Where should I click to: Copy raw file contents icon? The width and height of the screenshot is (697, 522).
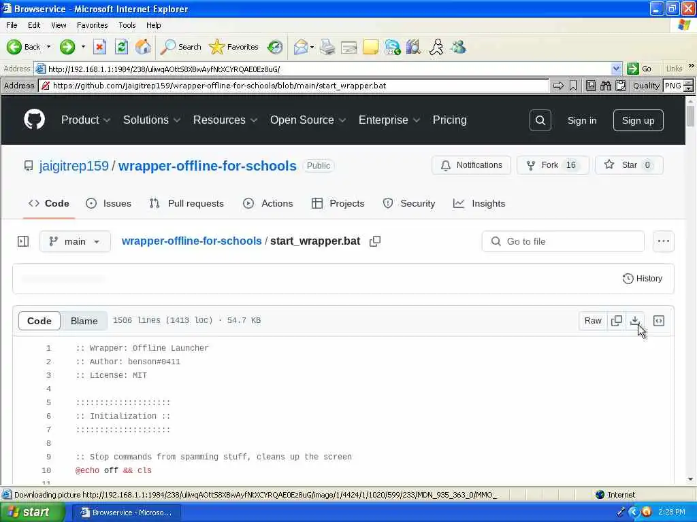(x=617, y=321)
